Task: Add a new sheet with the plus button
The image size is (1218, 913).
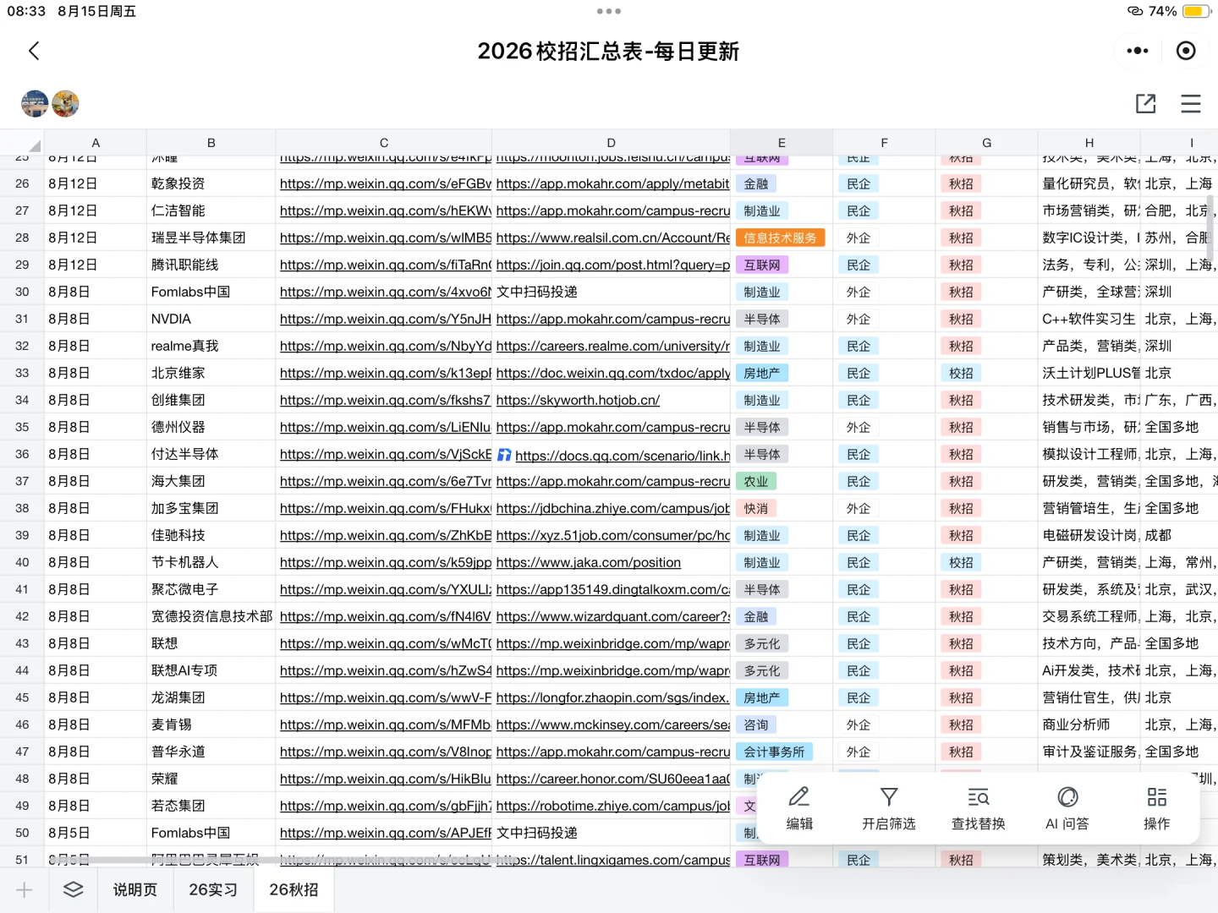Action: (24, 889)
